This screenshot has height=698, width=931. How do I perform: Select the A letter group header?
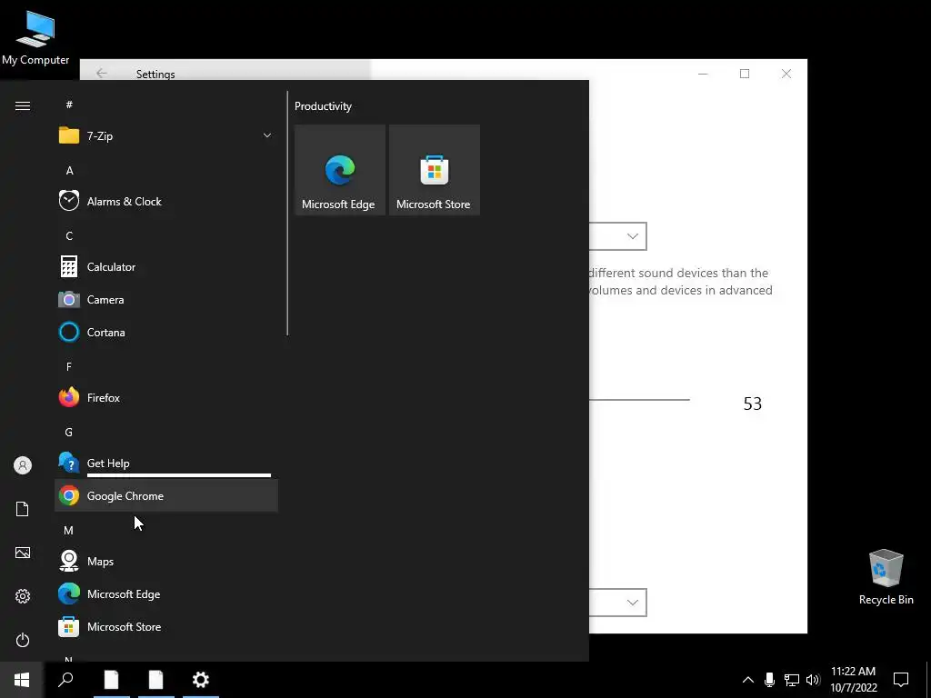click(x=69, y=170)
